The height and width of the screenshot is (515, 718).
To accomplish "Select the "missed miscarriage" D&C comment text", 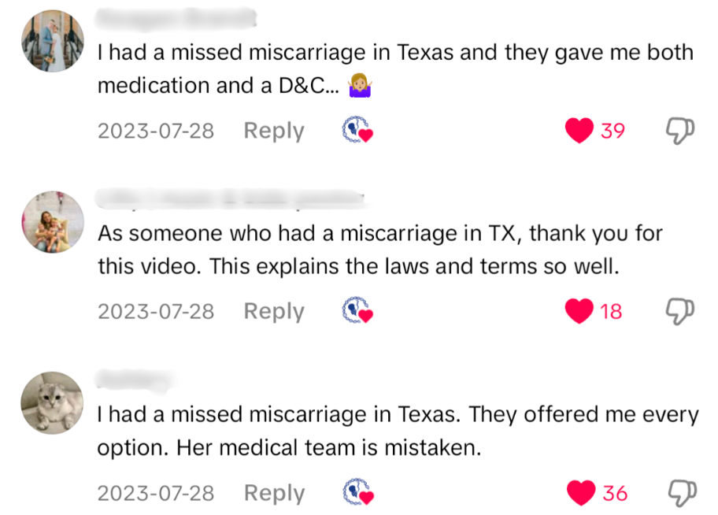I will [394, 69].
